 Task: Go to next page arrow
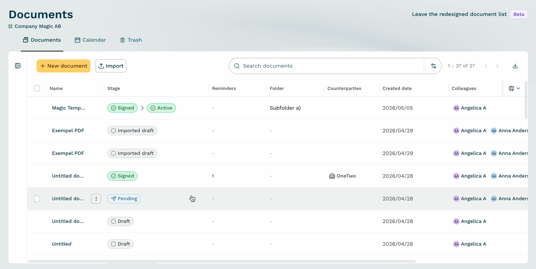(497, 66)
